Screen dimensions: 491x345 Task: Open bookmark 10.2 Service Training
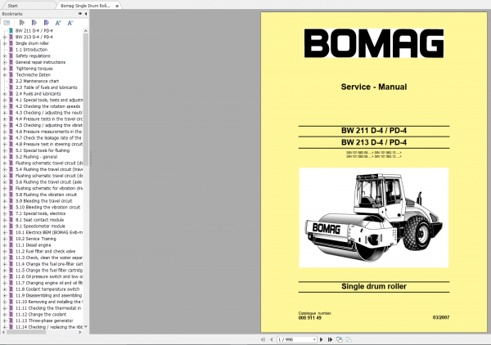pos(36,239)
